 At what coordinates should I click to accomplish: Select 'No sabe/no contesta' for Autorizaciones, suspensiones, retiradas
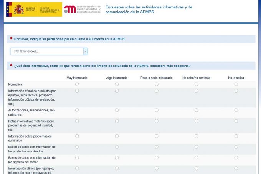pyautogui.click(x=196, y=110)
